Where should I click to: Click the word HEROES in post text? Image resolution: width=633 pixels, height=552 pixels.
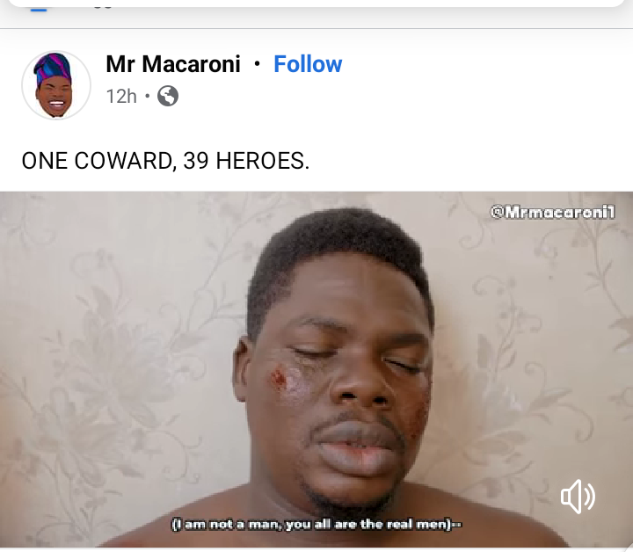tap(262, 161)
